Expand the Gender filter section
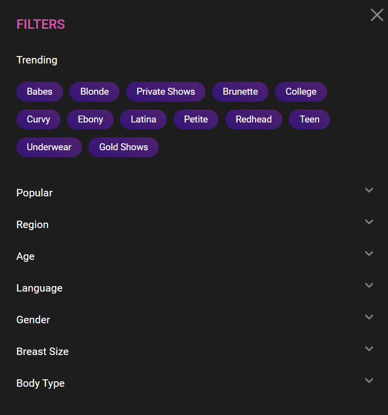Image resolution: width=388 pixels, height=415 pixels. (x=369, y=317)
